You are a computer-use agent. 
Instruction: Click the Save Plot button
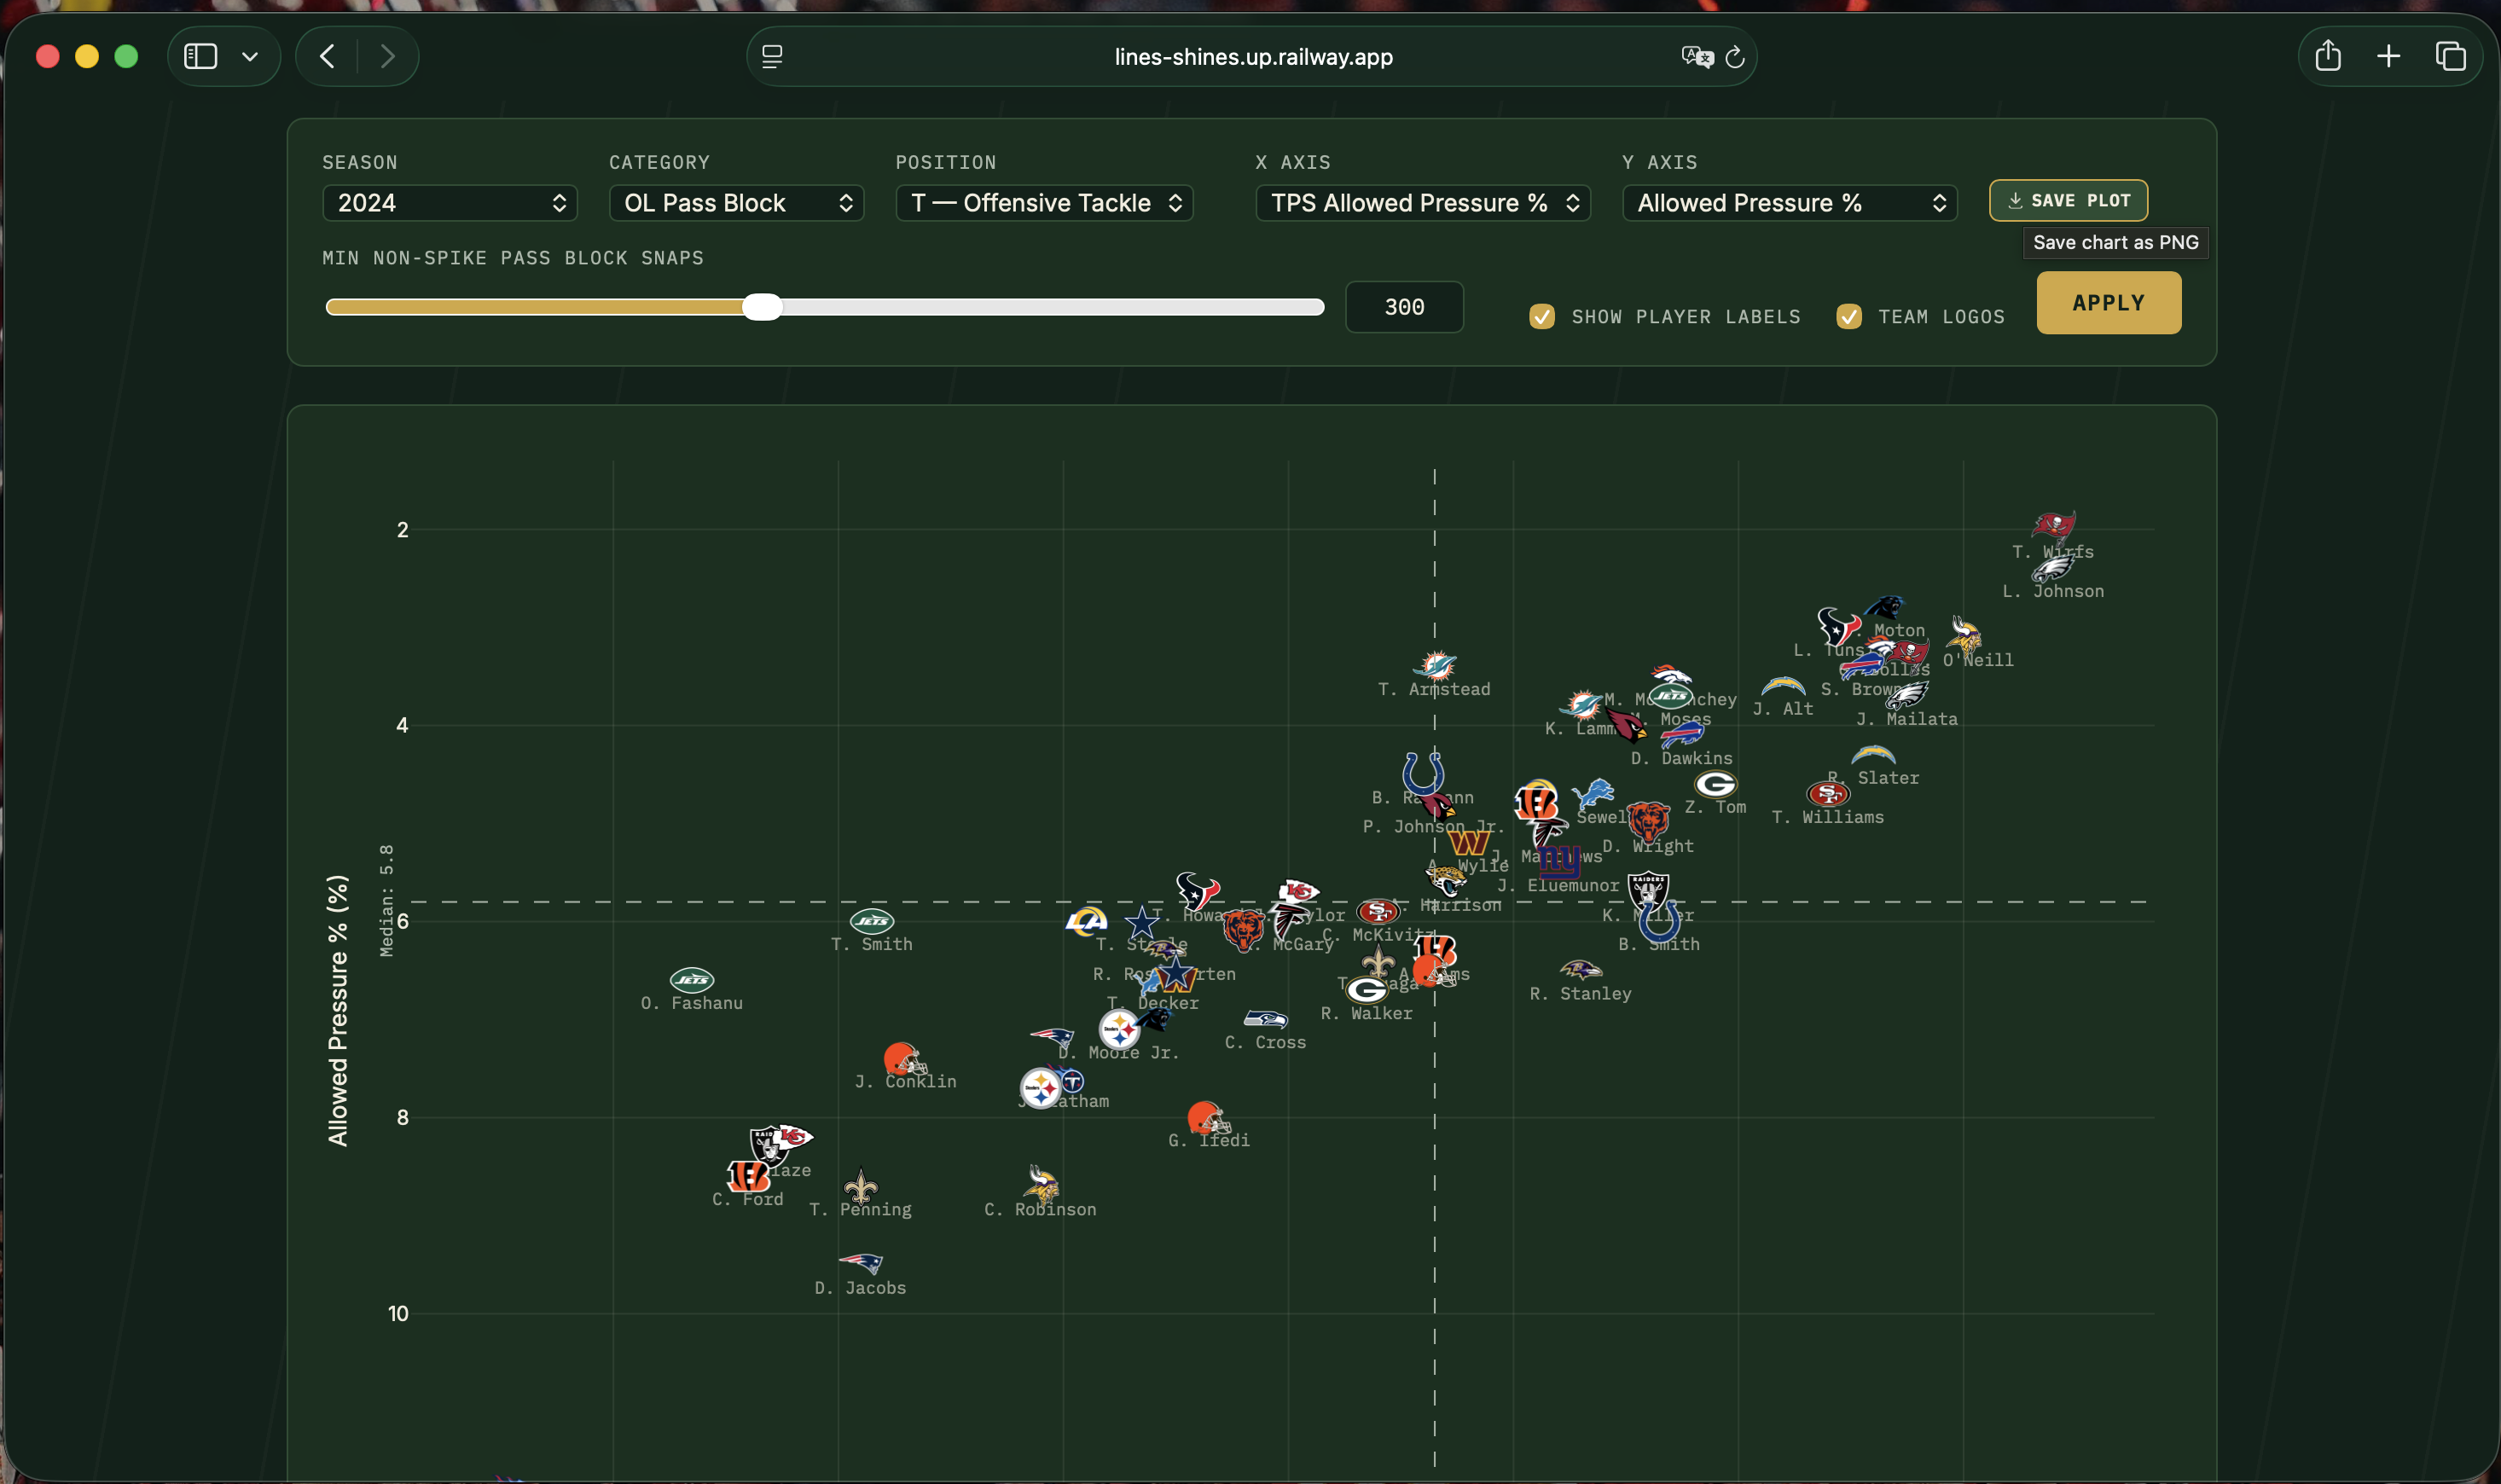click(2068, 200)
